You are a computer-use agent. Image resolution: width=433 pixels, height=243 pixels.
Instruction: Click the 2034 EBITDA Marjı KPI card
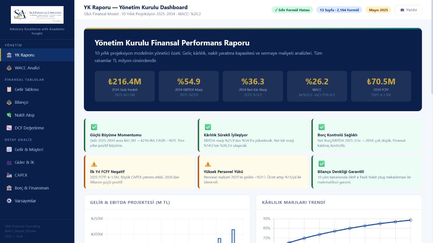tap(188, 86)
